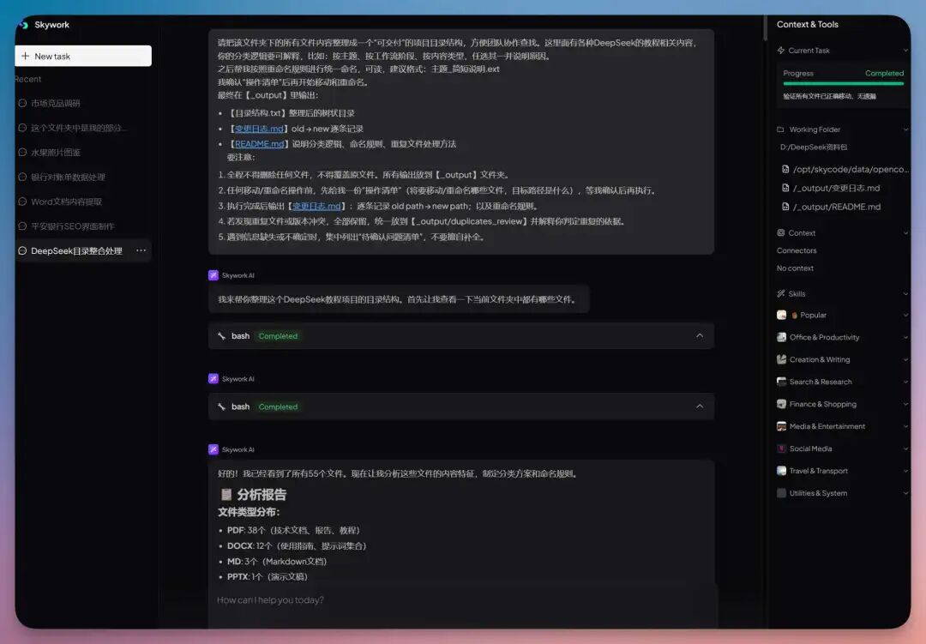926x644 pixels.
Task: Click the Search & Research skill icon
Action: pos(780,382)
